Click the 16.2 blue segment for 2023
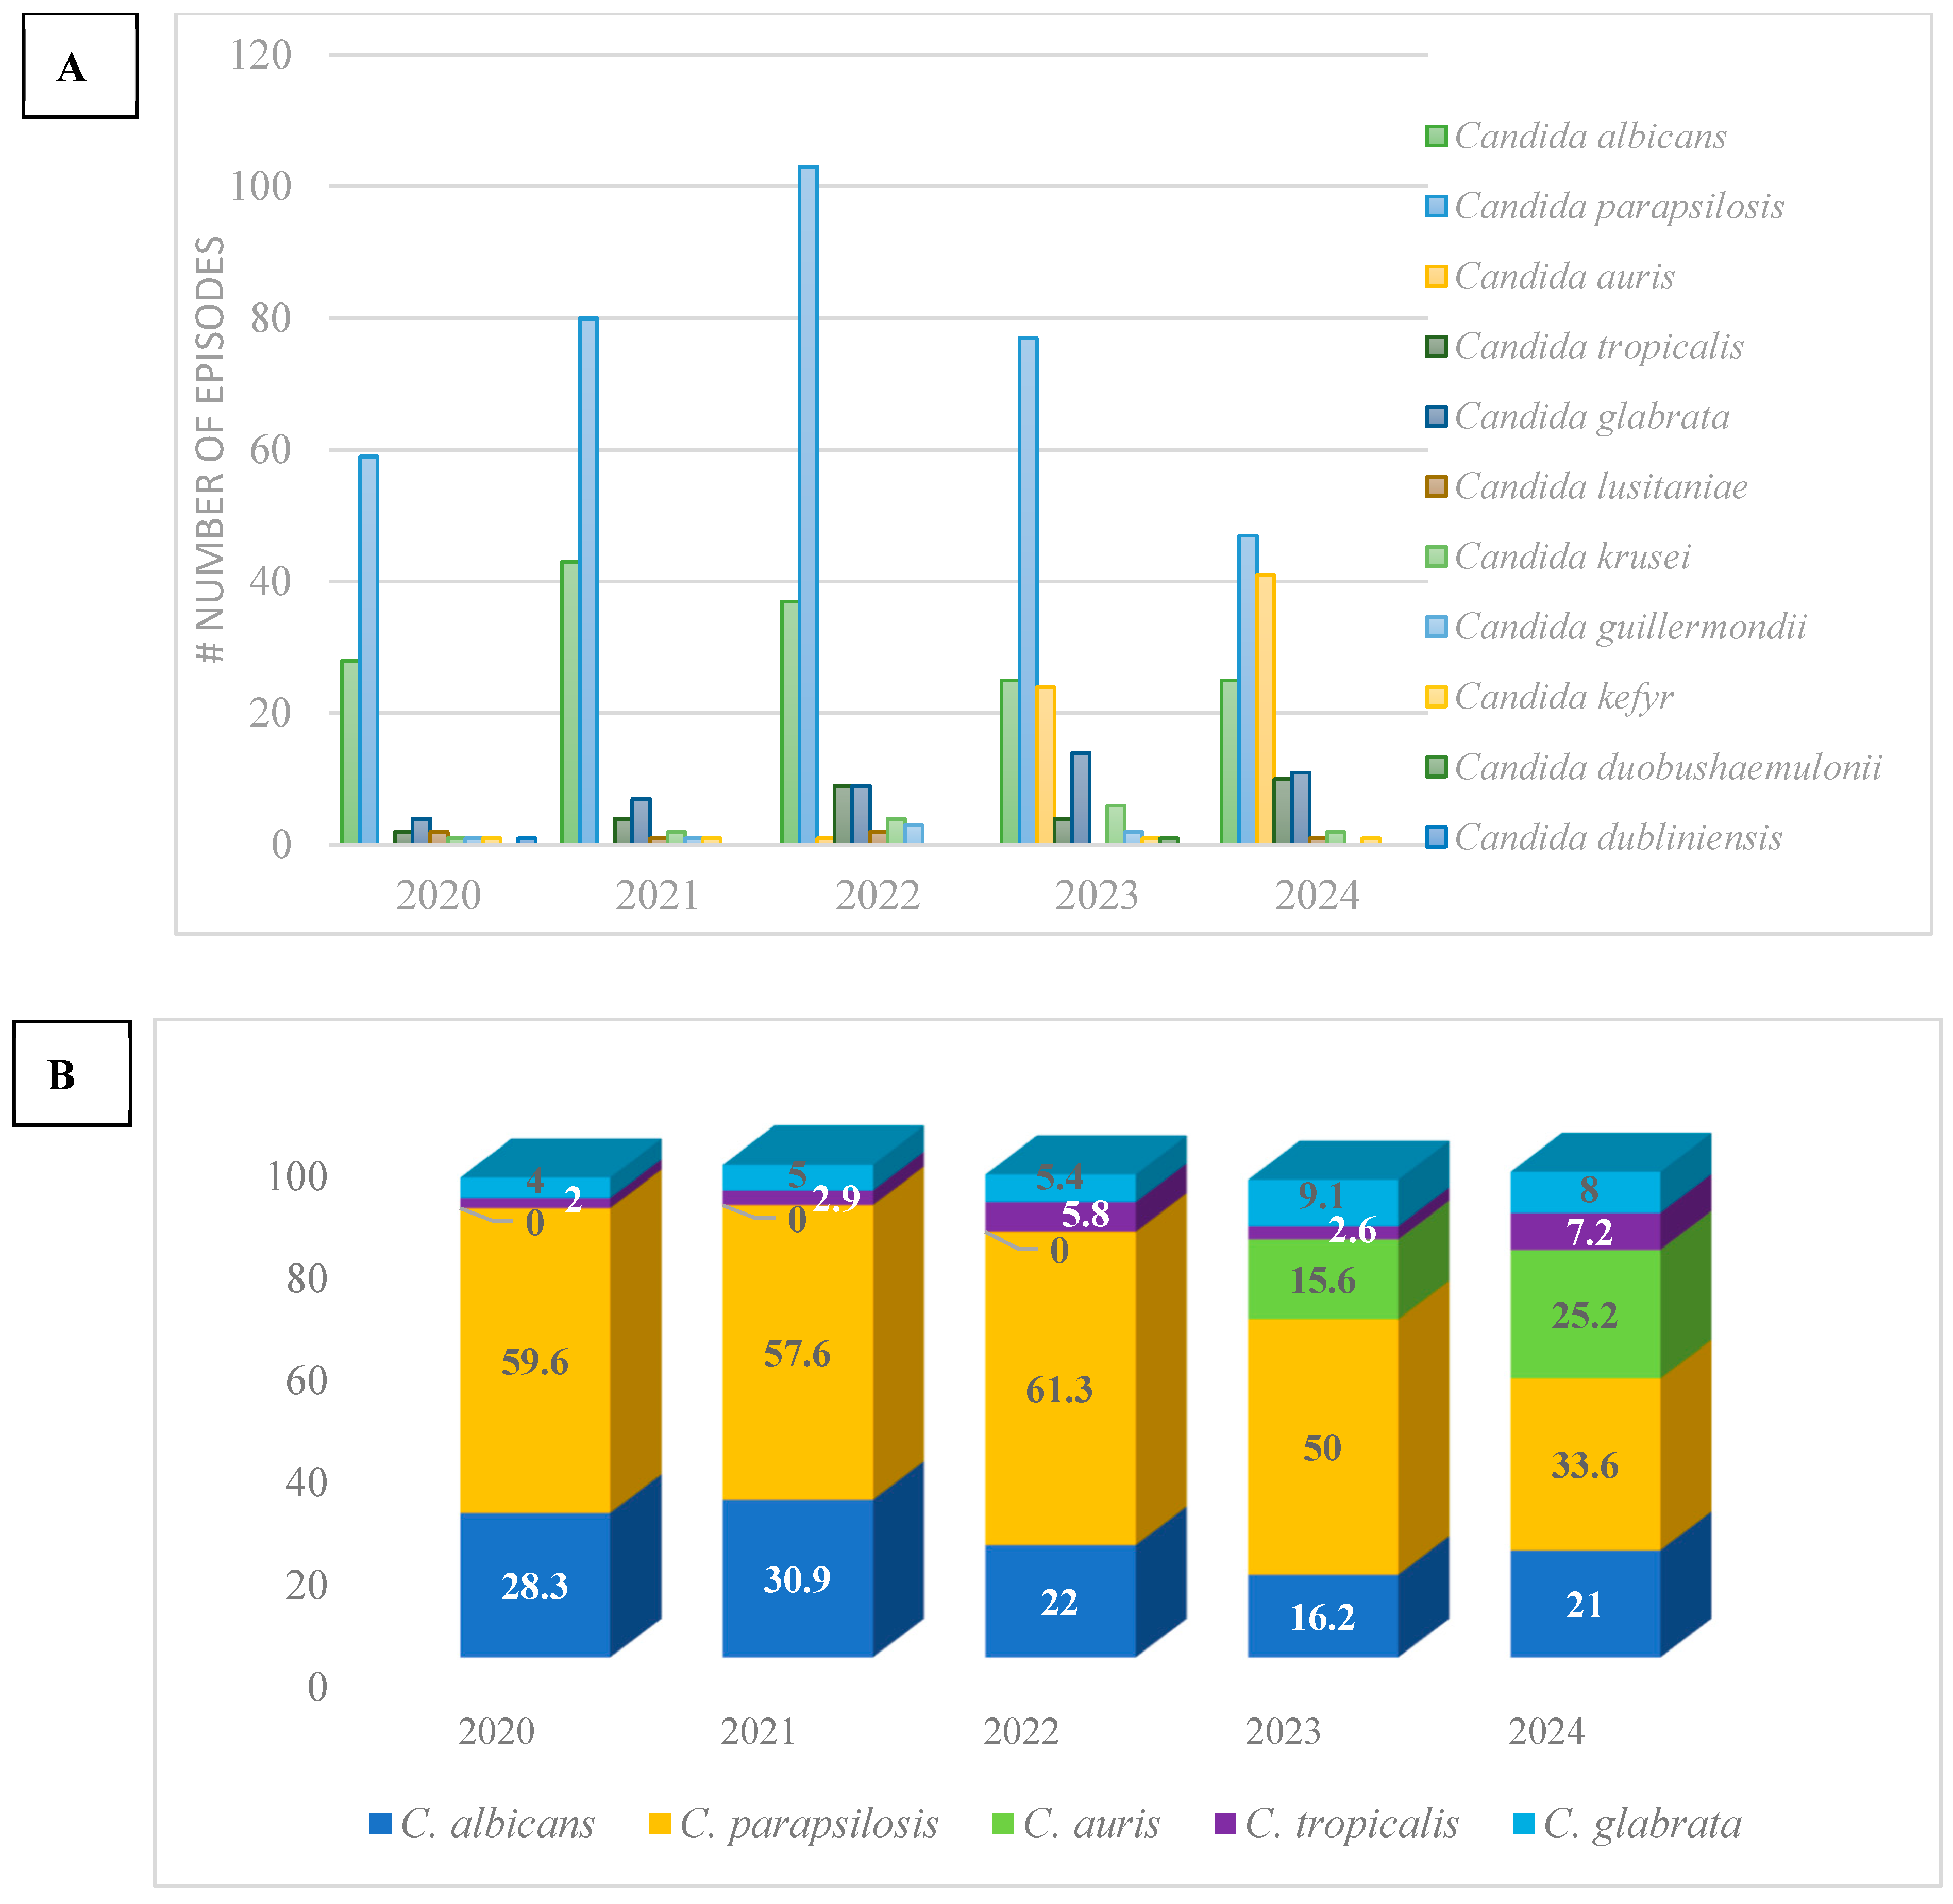The width and height of the screenshot is (1953, 1904). tap(1322, 1616)
